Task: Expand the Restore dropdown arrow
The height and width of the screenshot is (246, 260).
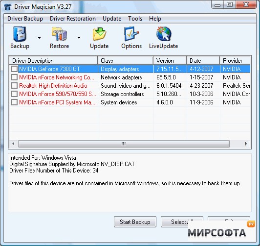Action: pos(79,38)
